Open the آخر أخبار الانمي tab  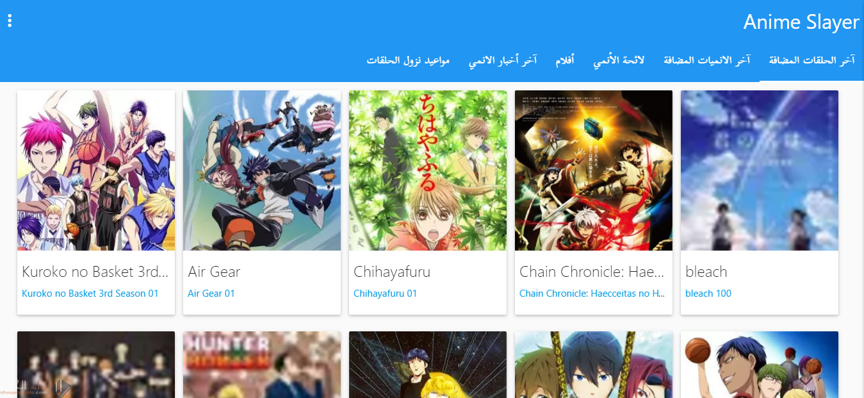click(x=503, y=61)
